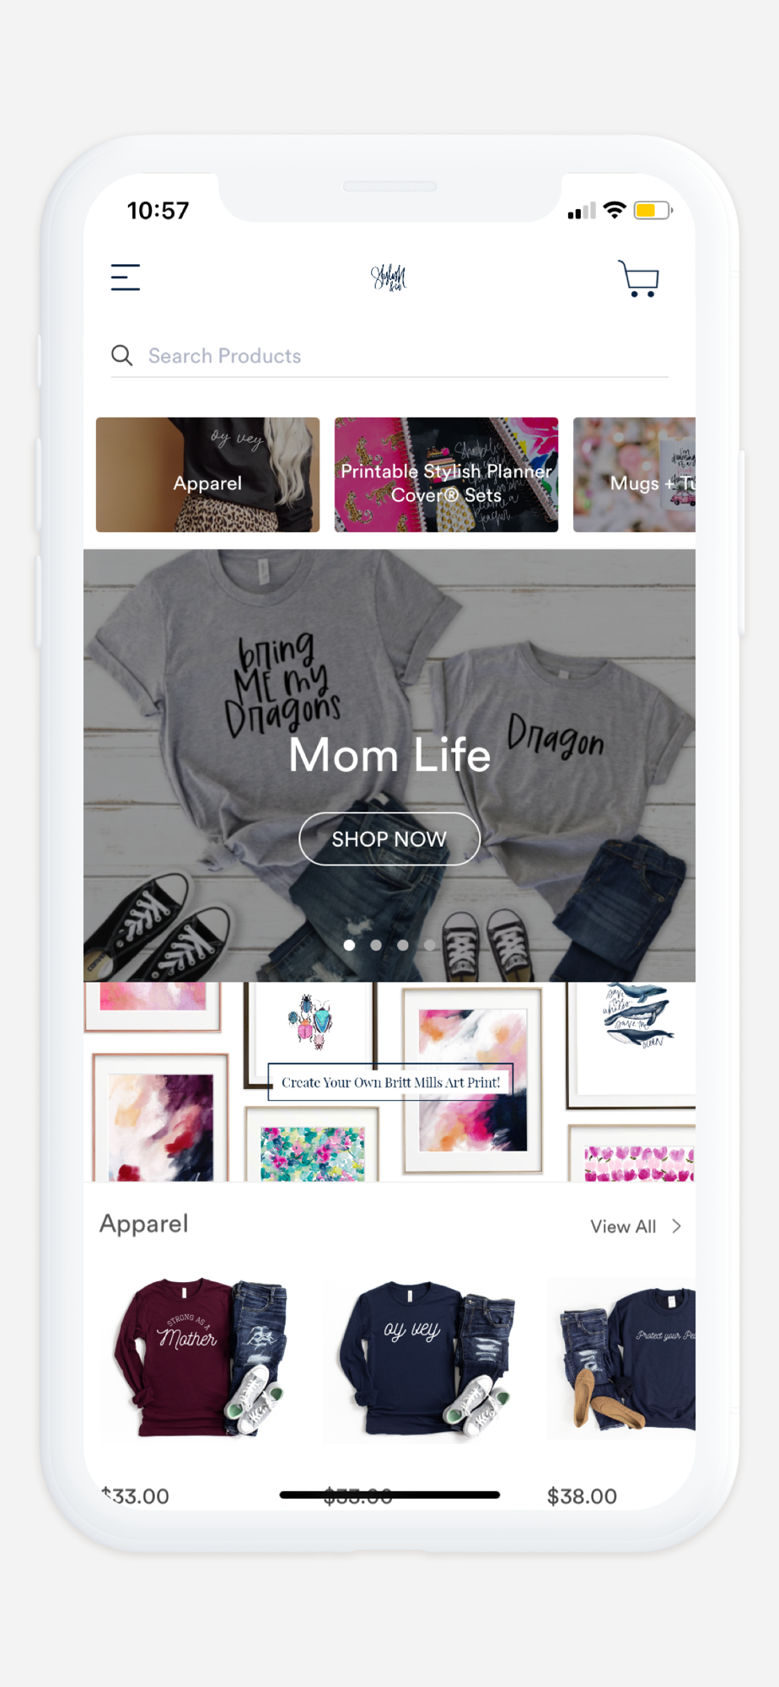This screenshot has width=779, height=1687.
Task: Tap the SHOP NOW button
Action: (x=389, y=838)
